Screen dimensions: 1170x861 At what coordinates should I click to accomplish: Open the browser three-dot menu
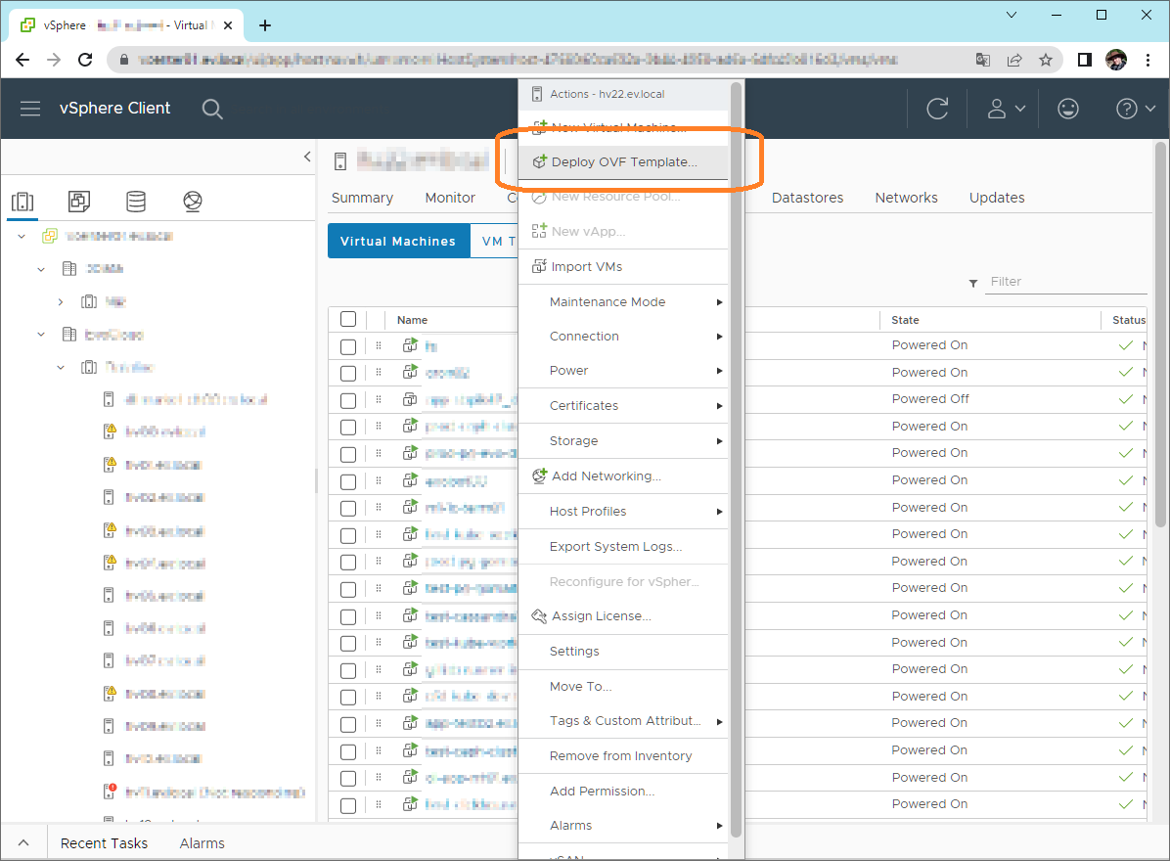(x=1147, y=60)
